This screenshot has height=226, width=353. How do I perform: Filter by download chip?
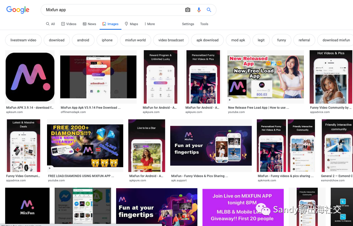(x=57, y=40)
